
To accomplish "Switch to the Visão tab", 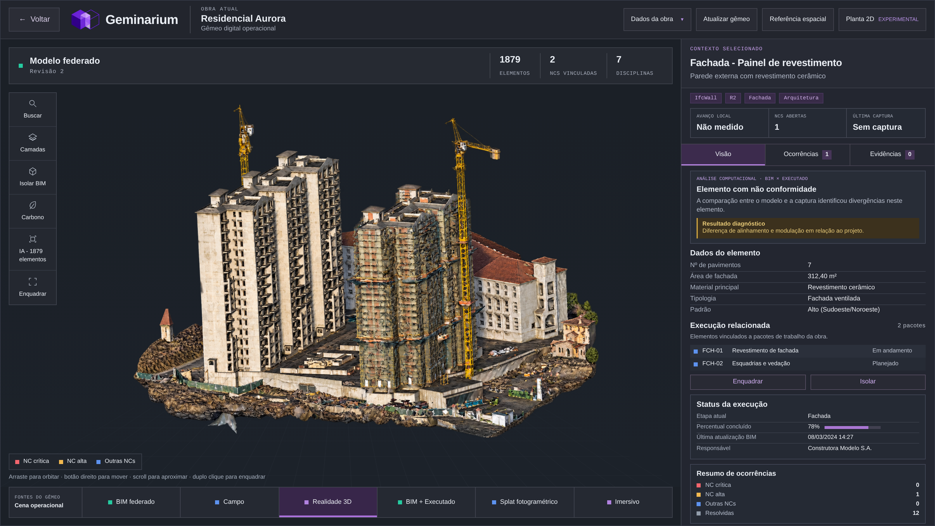I will click(723, 154).
